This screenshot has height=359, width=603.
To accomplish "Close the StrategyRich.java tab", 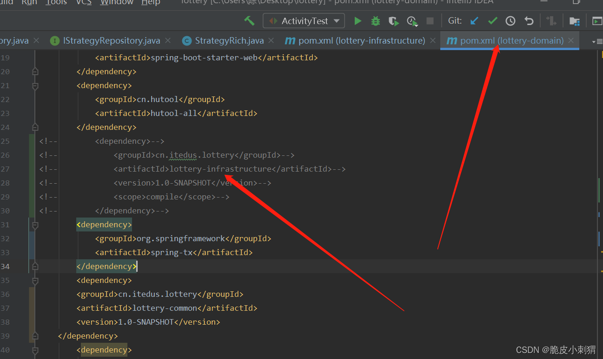I will (x=271, y=40).
